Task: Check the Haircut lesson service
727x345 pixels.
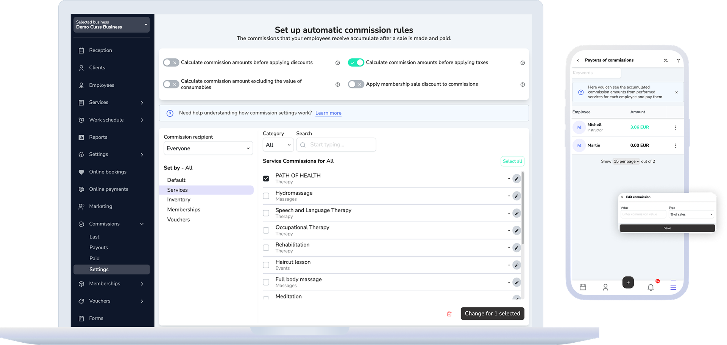Action: (x=266, y=265)
